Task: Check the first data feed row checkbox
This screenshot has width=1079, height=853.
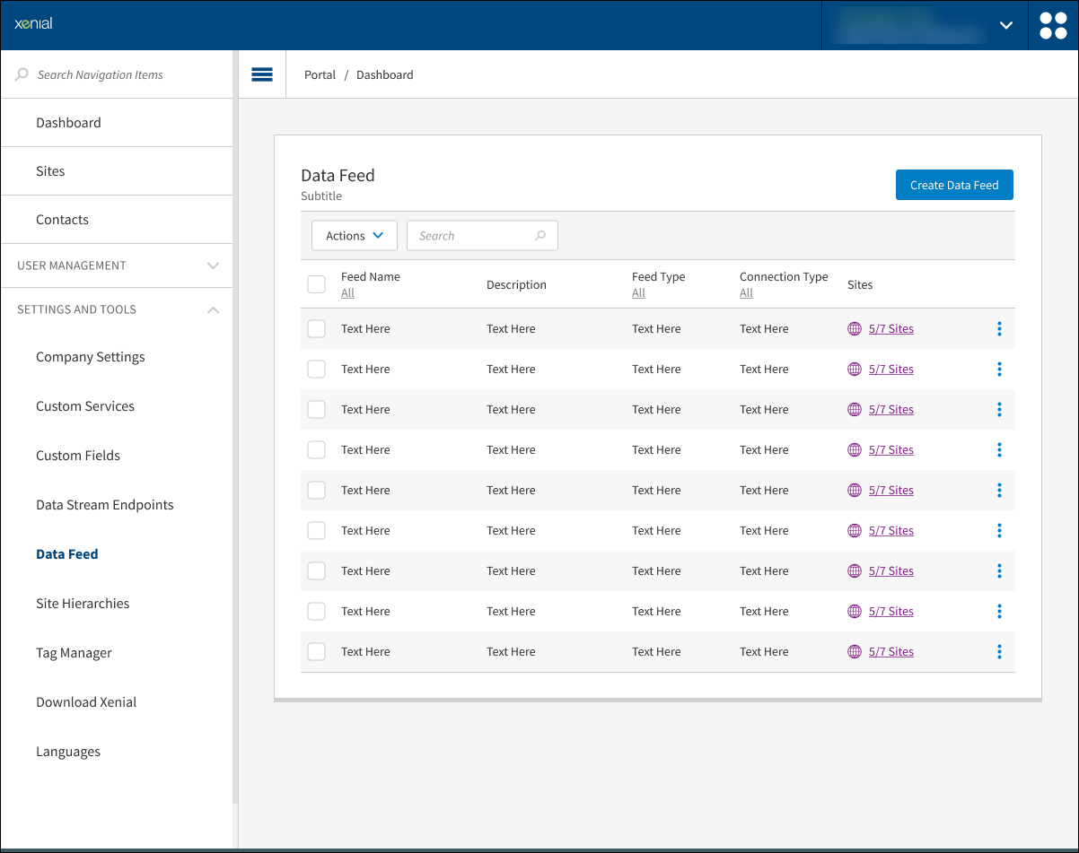Action: [316, 329]
